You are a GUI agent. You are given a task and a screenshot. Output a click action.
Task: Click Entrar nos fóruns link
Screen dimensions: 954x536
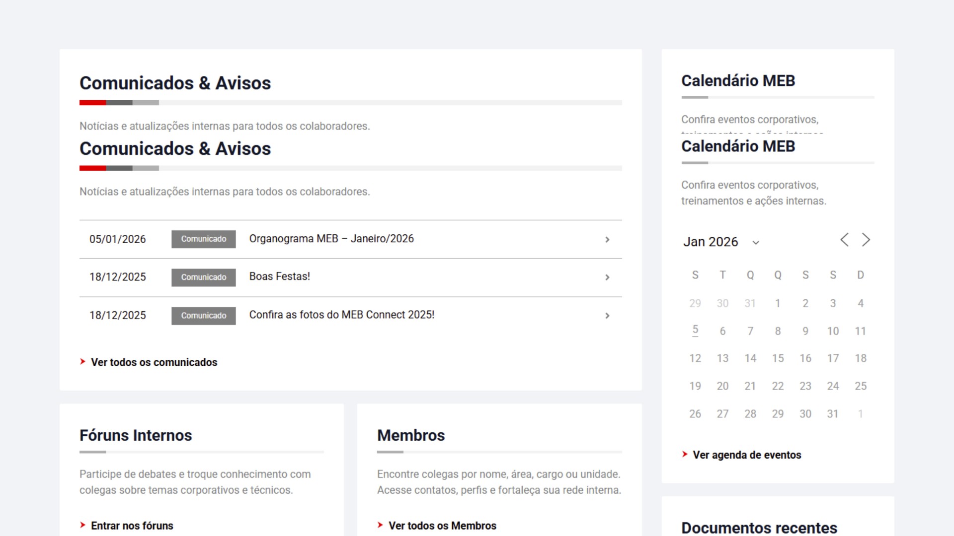(x=132, y=526)
